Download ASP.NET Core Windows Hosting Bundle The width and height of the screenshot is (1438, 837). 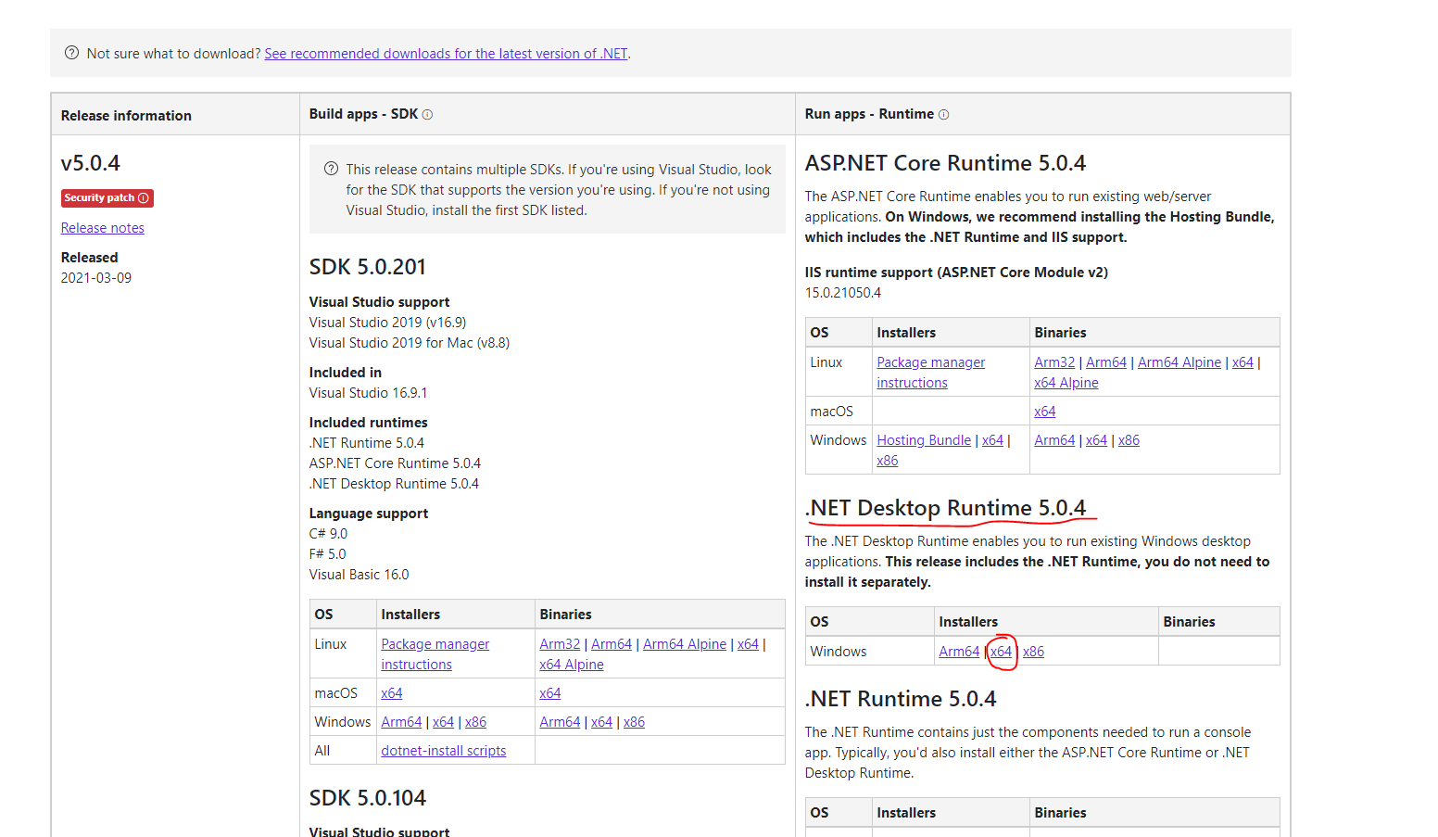924,440
